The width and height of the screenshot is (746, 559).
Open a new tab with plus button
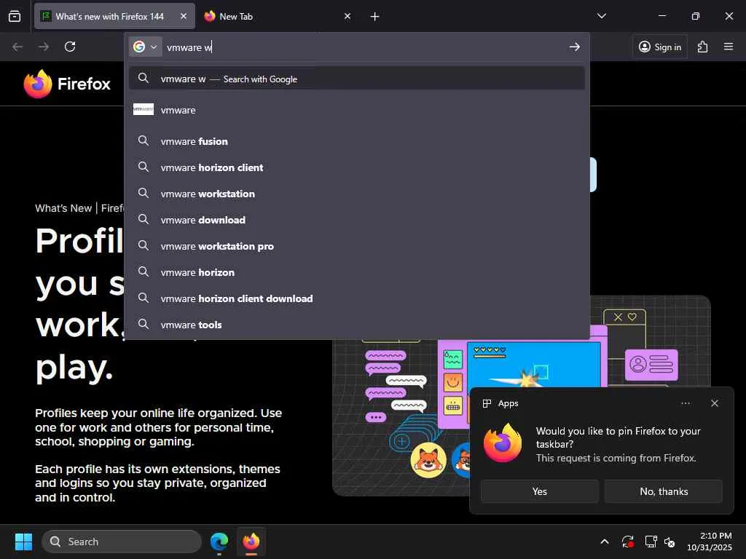pos(375,17)
